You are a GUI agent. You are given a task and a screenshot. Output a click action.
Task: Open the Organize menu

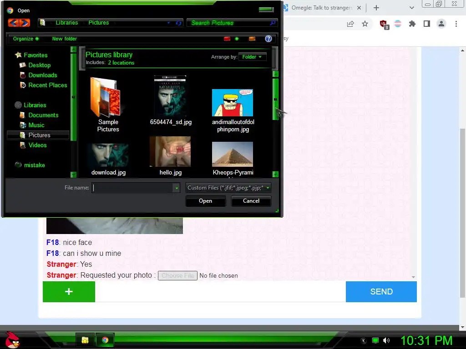click(x=25, y=39)
